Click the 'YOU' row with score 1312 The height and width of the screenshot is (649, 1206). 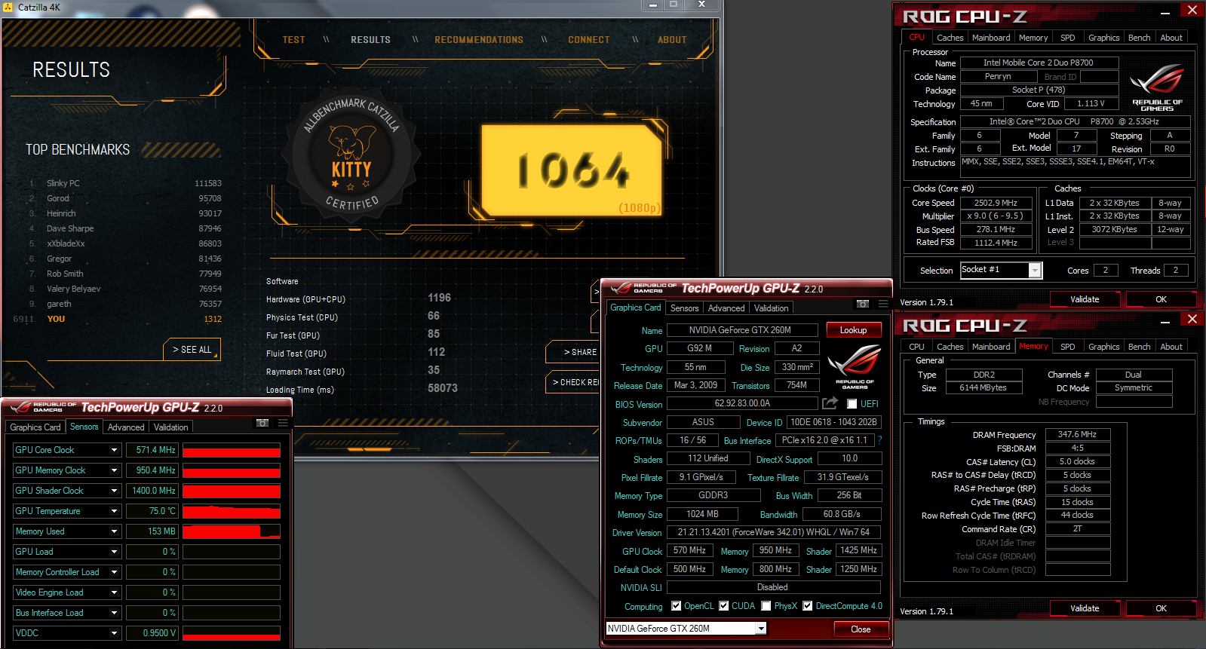click(119, 319)
